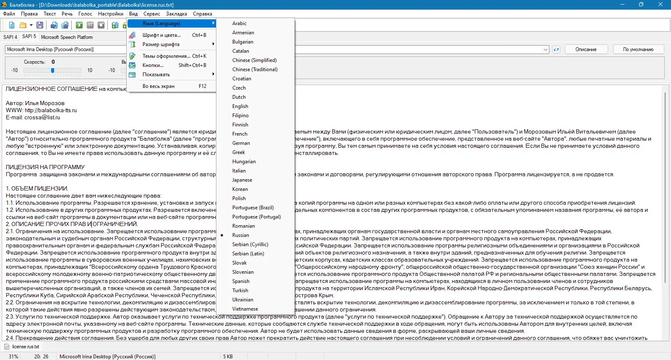
Task: Click the refresh arrows icon beside voice list
Action: tap(556, 49)
